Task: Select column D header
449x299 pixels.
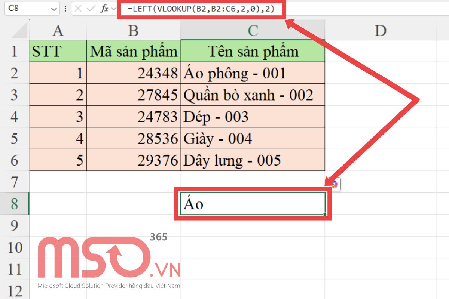Action: (x=381, y=31)
